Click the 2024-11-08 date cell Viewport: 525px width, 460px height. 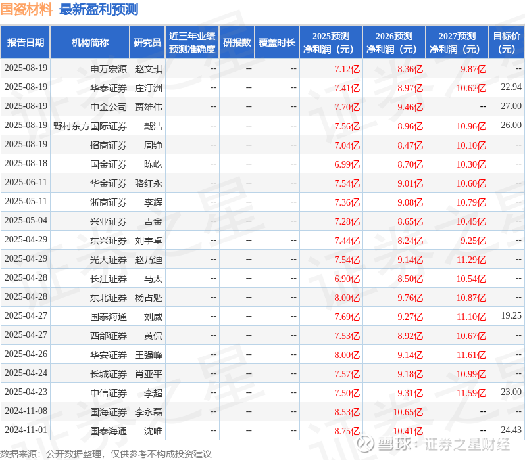pyautogui.click(x=26, y=411)
